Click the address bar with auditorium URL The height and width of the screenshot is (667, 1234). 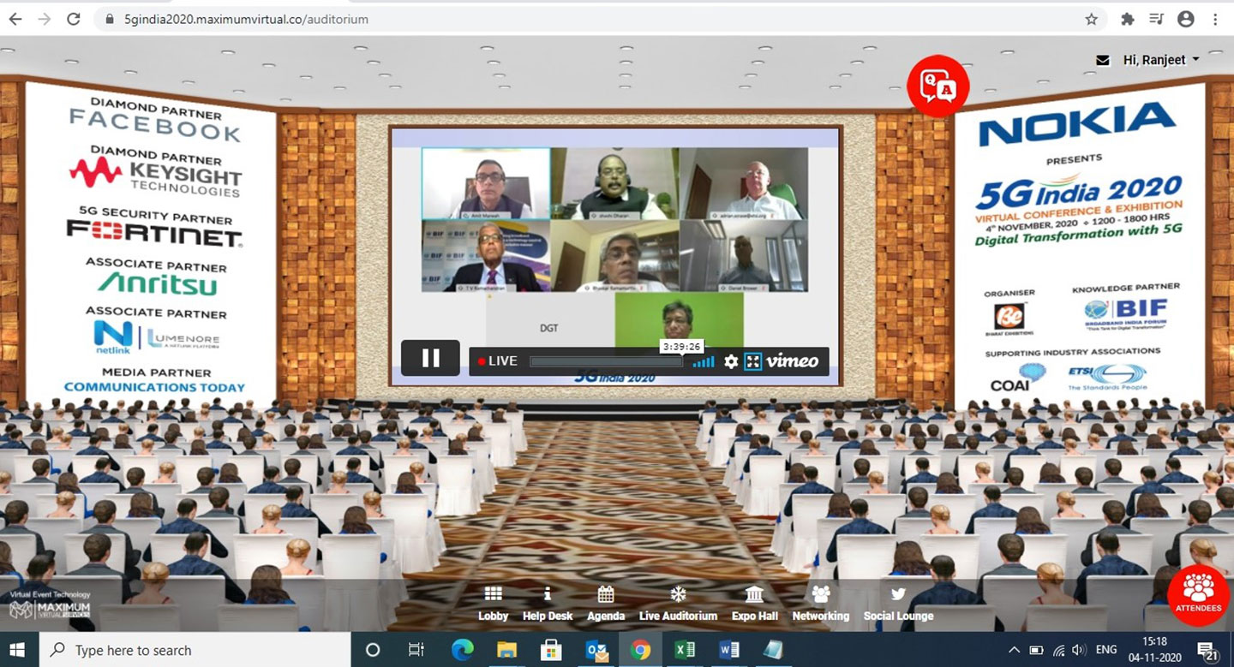tap(600, 19)
